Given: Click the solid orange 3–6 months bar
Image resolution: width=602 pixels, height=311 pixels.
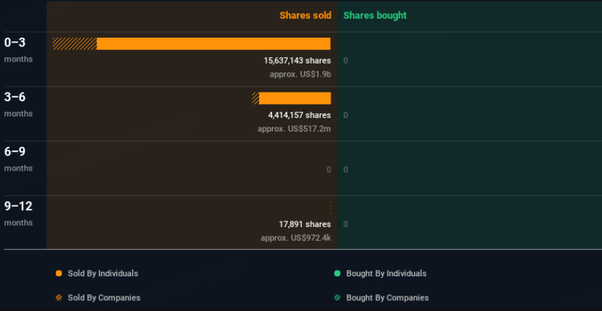Looking at the screenshot, I should pyautogui.click(x=294, y=98).
